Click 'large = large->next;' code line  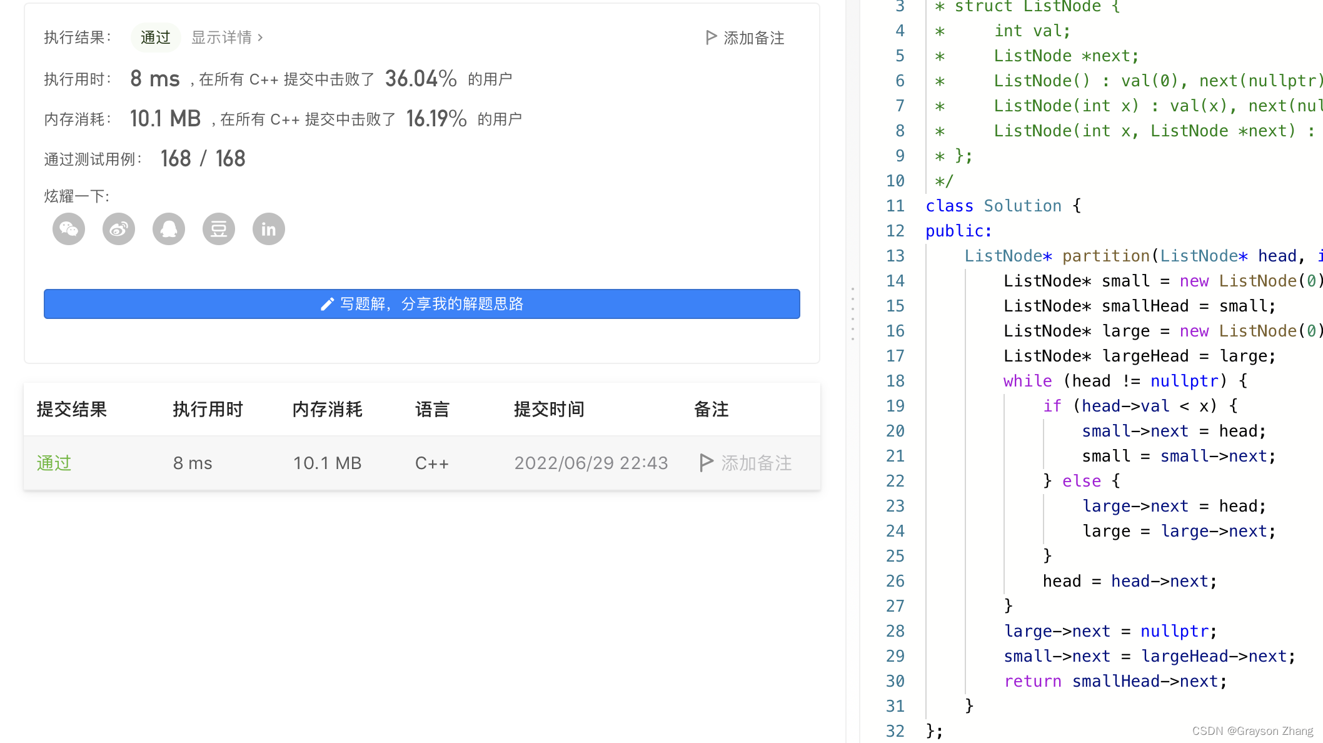[1179, 531]
